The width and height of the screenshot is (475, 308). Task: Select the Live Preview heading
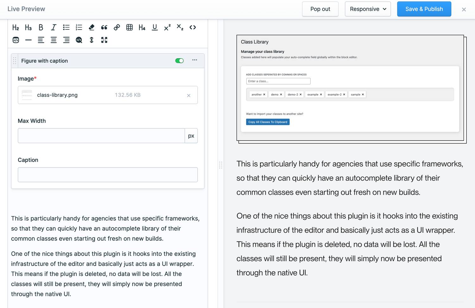[x=26, y=9]
